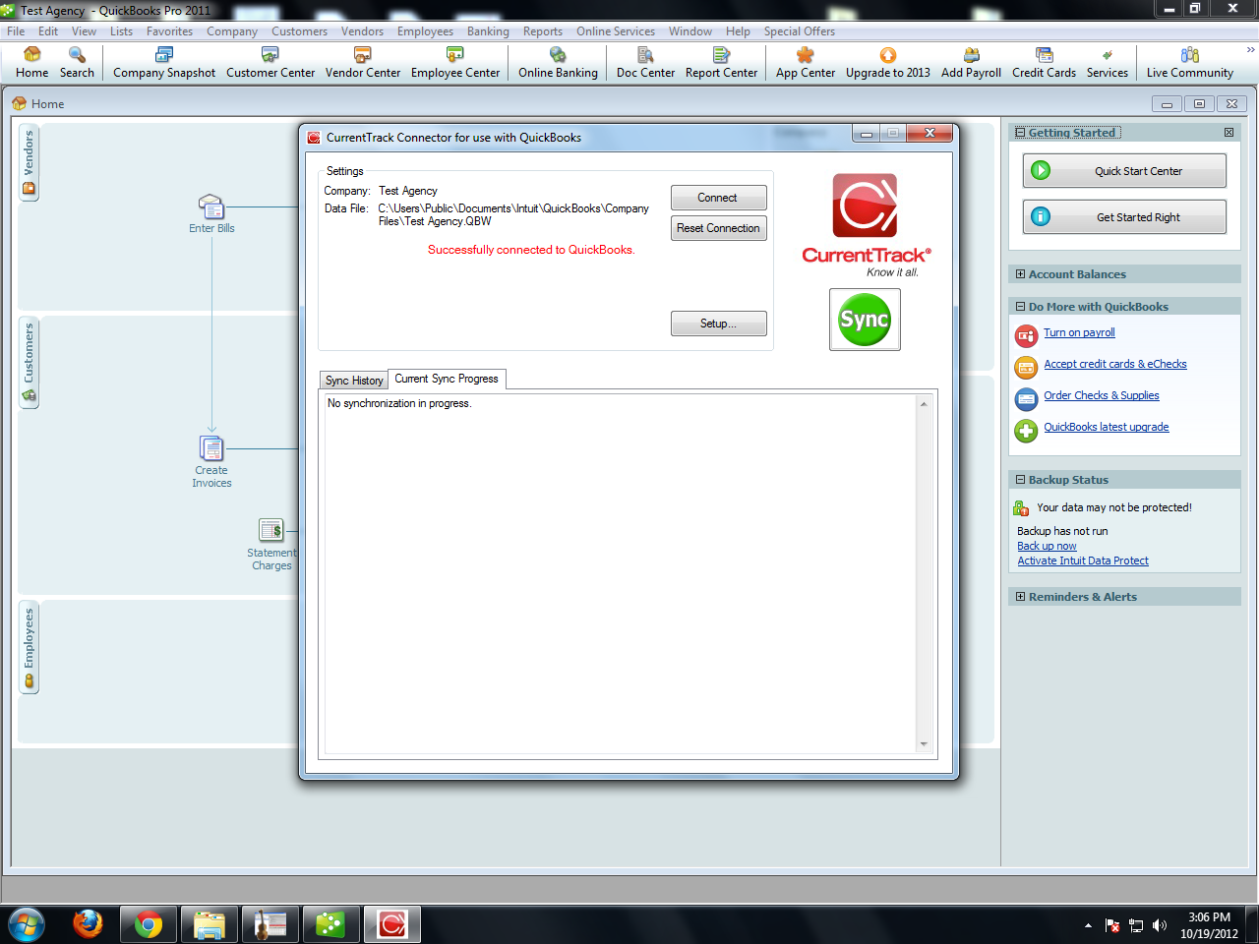The width and height of the screenshot is (1259, 944).
Task: Open the Setup... dialog
Action: (x=718, y=324)
